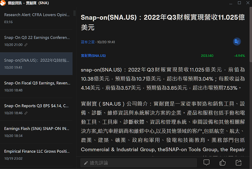Maximize the 個股資訊 window
This screenshot has width=252, height=169.
pos(239,3)
